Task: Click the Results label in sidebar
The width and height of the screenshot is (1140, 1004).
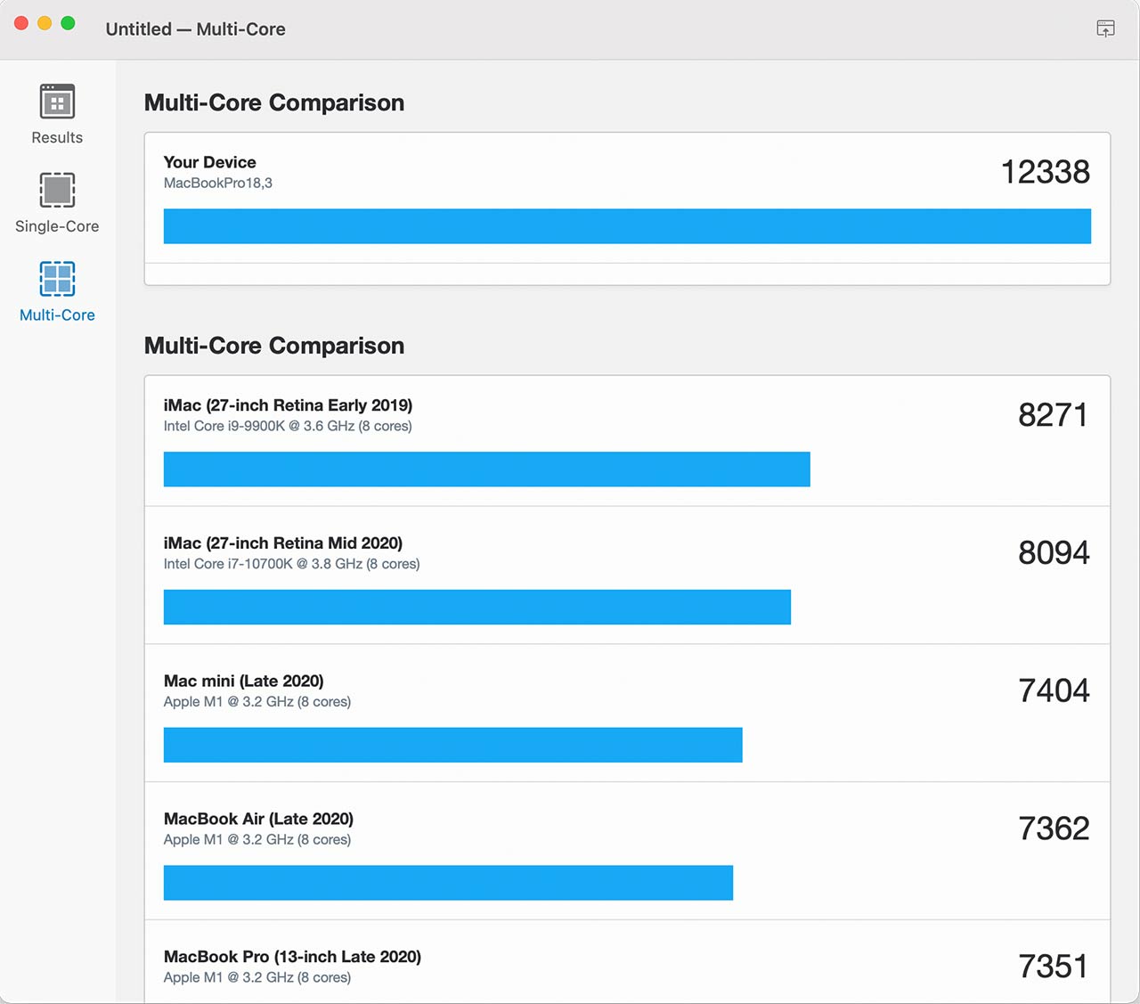Action: [x=57, y=137]
